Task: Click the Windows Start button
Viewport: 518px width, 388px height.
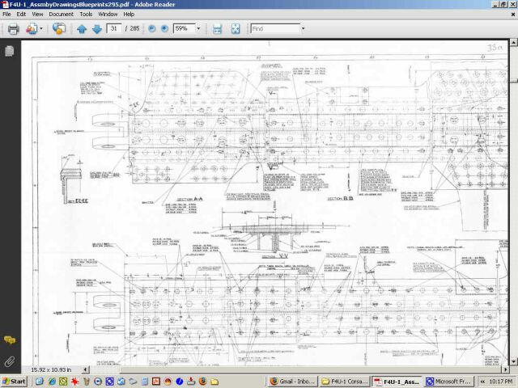Action: coord(15,381)
